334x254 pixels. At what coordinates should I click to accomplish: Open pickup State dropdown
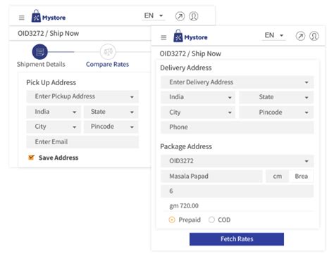click(111, 112)
